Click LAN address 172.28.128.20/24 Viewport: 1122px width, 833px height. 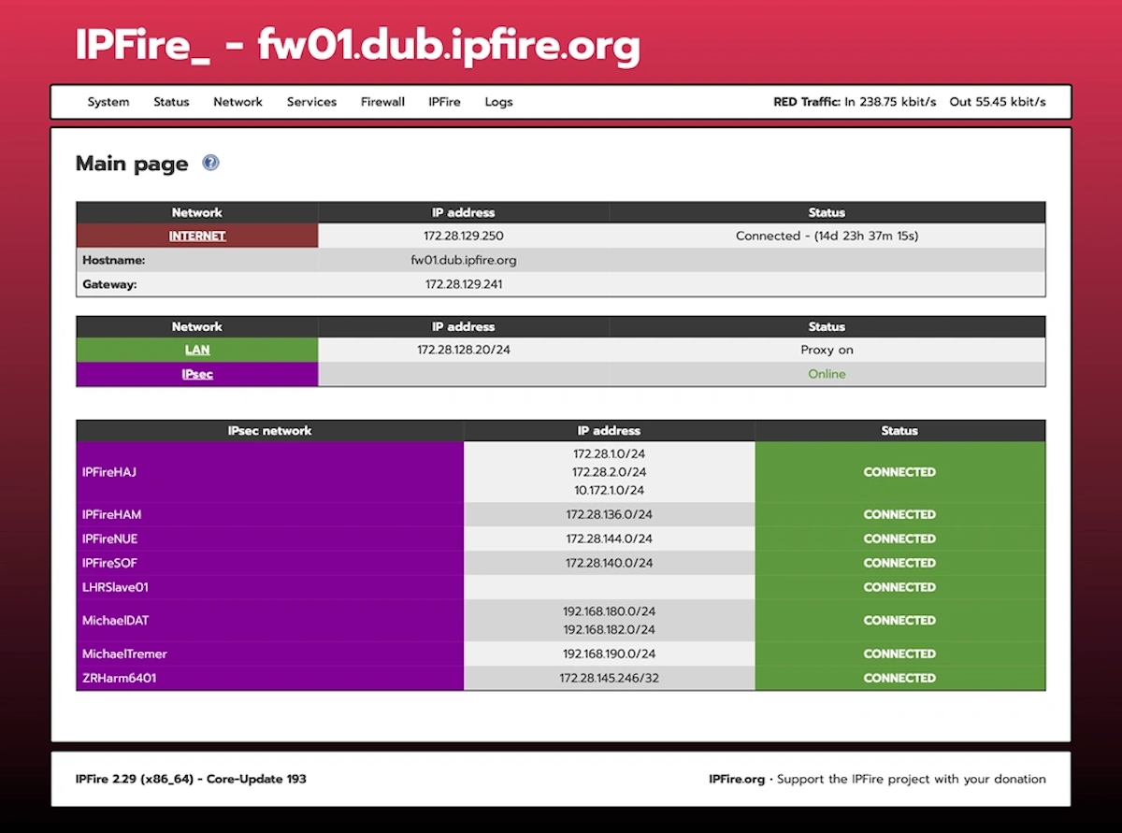[464, 350]
